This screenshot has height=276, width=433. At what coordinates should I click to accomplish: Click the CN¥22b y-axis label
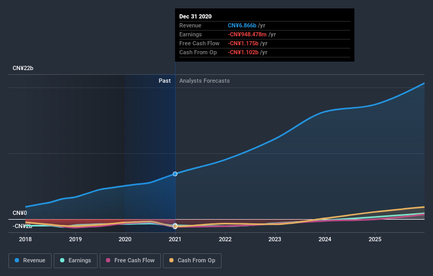point(23,68)
